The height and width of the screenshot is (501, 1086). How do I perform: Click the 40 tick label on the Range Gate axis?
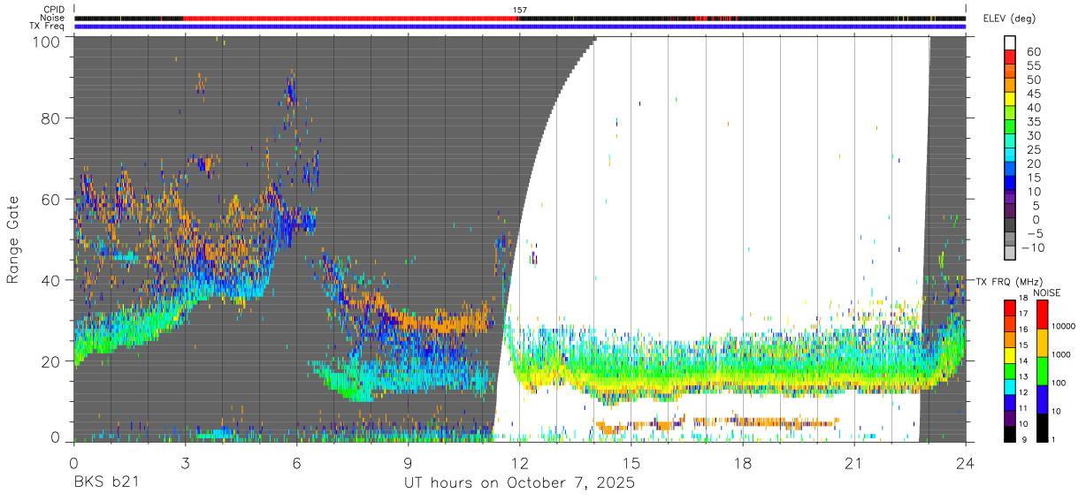pyautogui.click(x=51, y=280)
